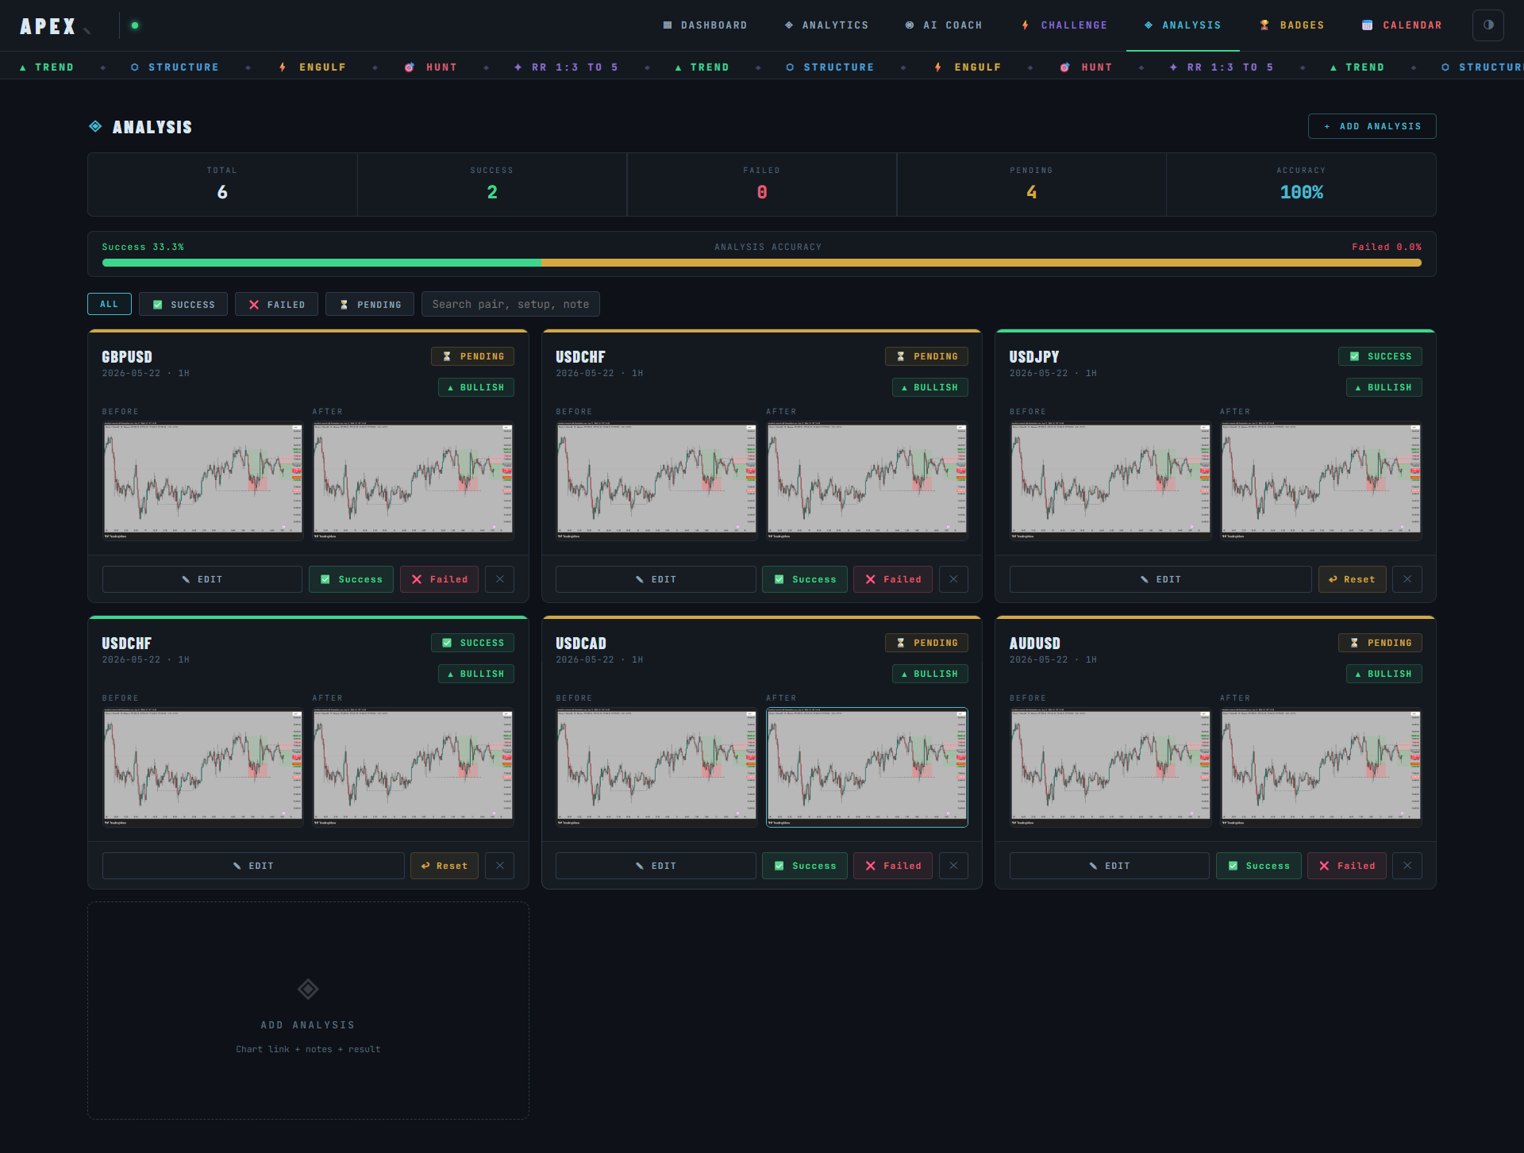Open the Dashboard tab
The image size is (1524, 1153).
(x=705, y=25)
